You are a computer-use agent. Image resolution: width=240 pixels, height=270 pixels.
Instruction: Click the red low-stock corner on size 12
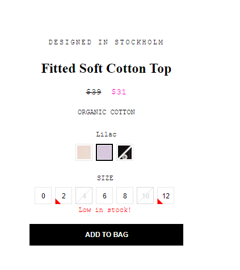tap(159, 202)
